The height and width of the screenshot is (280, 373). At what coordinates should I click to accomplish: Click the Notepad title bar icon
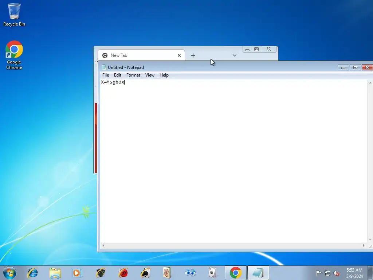[x=104, y=67]
